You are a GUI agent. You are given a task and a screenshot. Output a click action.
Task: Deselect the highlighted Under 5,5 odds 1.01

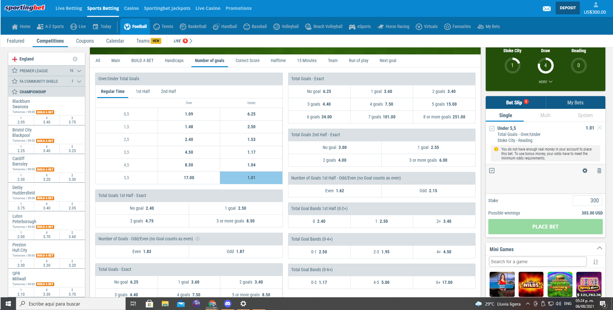pyautogui.click(x=251, y=178)
